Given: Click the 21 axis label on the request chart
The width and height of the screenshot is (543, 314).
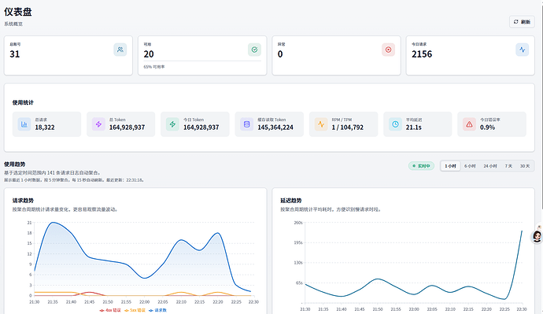Looking at the screenshot, I should click(29, 223).
